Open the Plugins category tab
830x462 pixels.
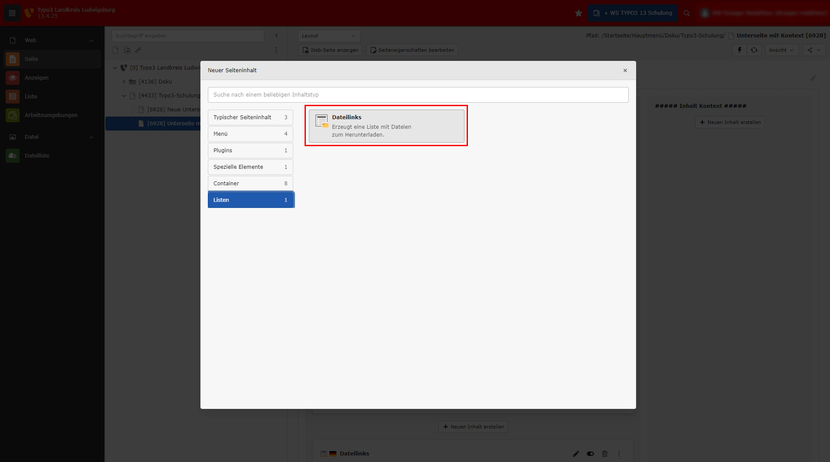point(250,151)
